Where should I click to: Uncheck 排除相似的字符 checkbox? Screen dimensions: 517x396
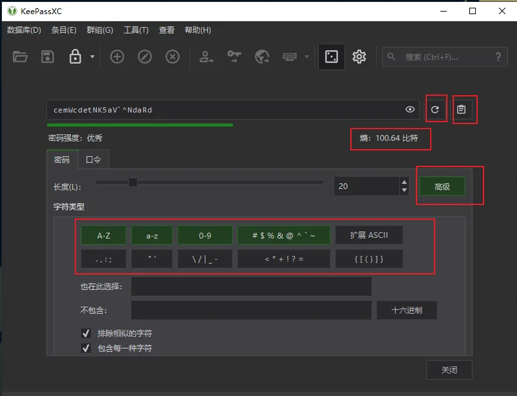[86, 333]
